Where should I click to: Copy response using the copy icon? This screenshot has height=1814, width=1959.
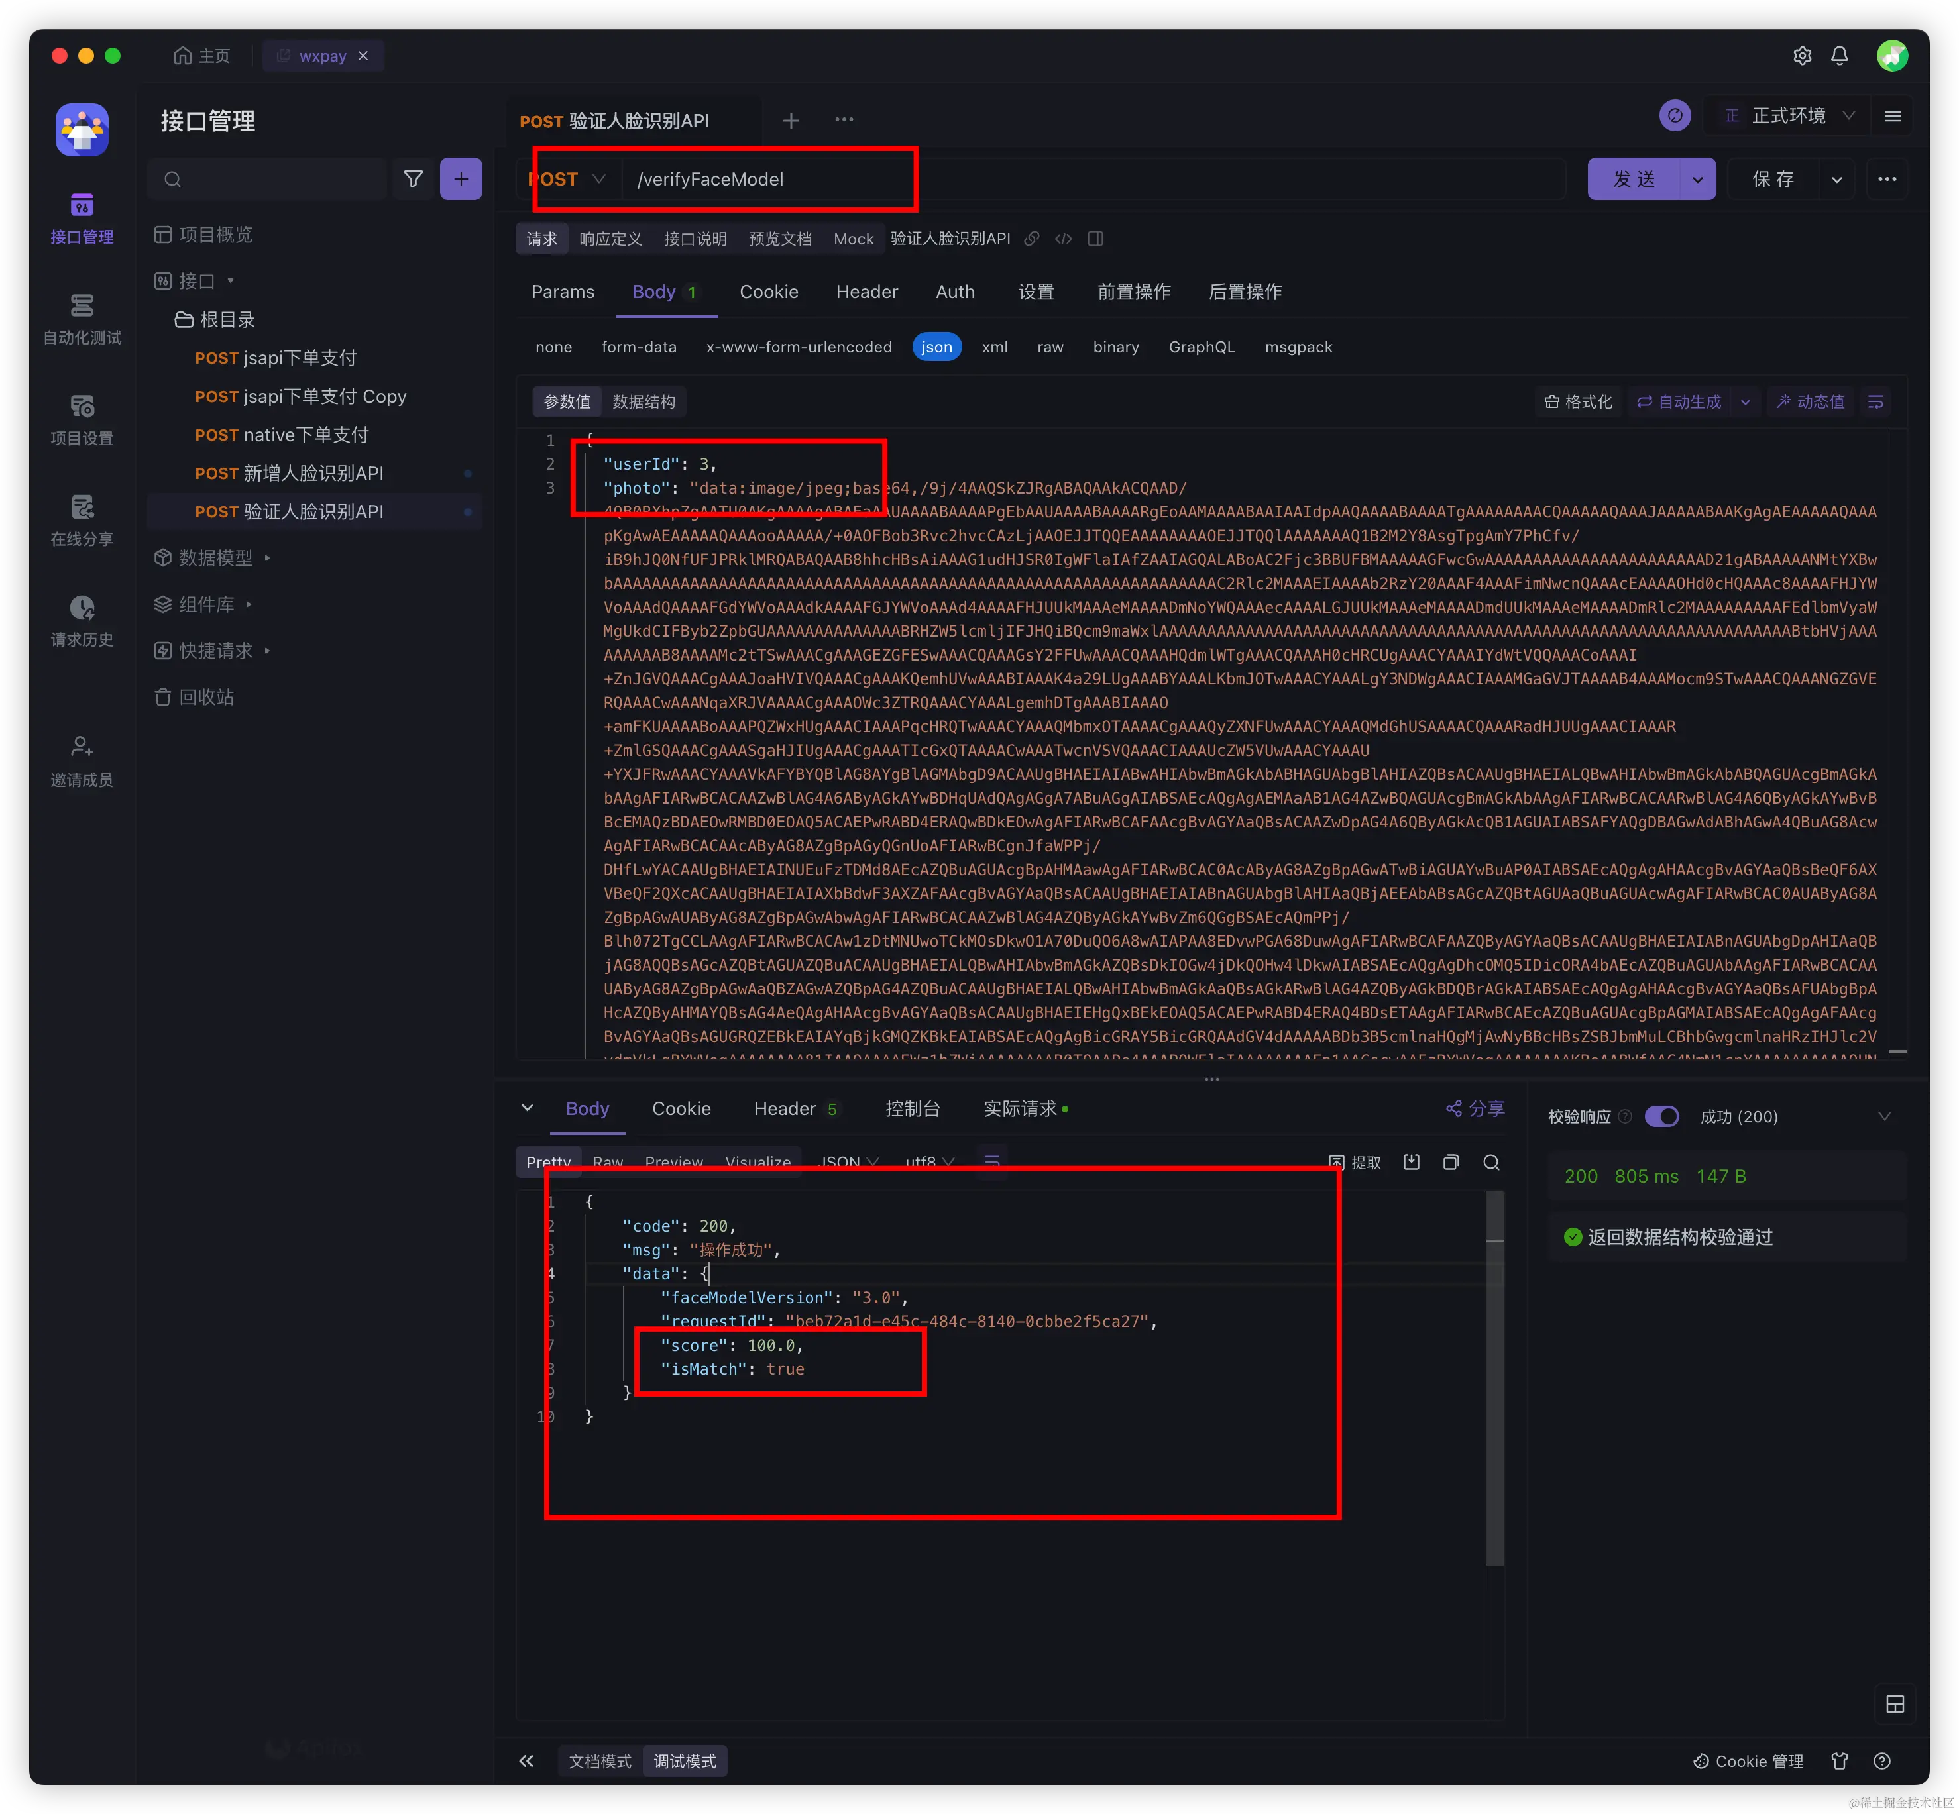(1451, 1162)
